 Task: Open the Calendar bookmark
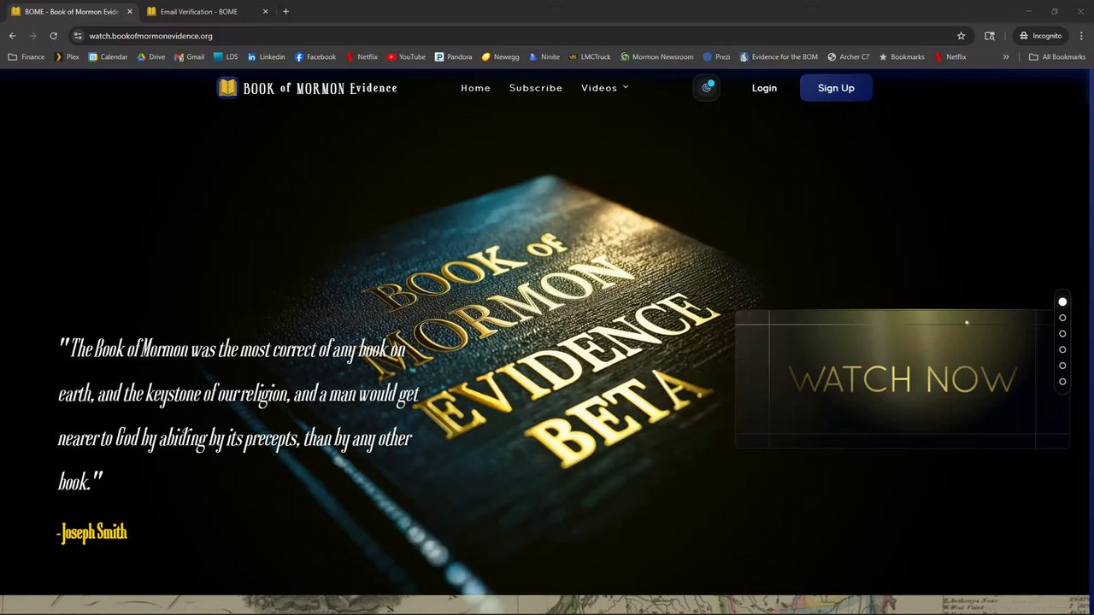[x=108, y=57]
